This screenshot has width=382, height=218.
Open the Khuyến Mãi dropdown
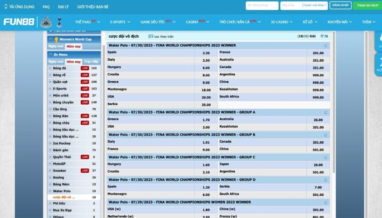pos(339,22)
